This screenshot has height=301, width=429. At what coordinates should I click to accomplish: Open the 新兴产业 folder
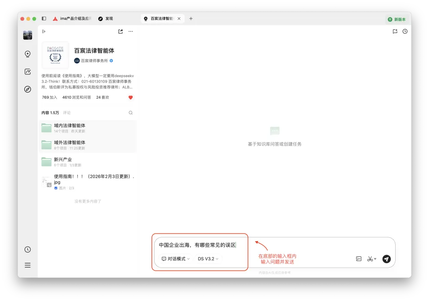pos(88,162)
